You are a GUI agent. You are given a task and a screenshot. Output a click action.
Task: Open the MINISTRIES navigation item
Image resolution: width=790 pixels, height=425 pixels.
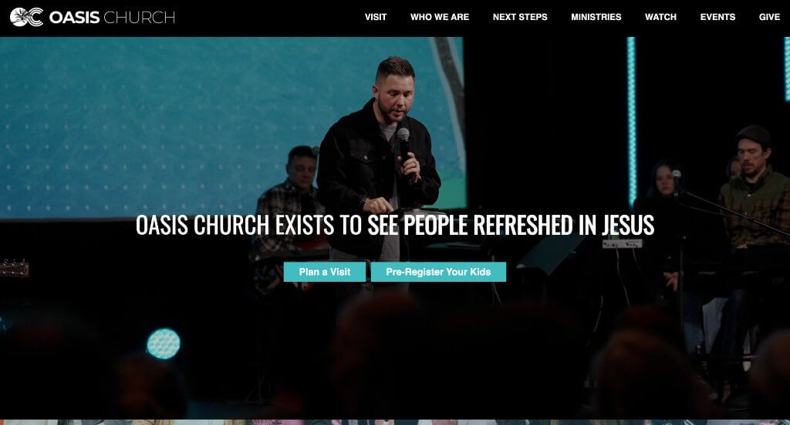(596, 17)
